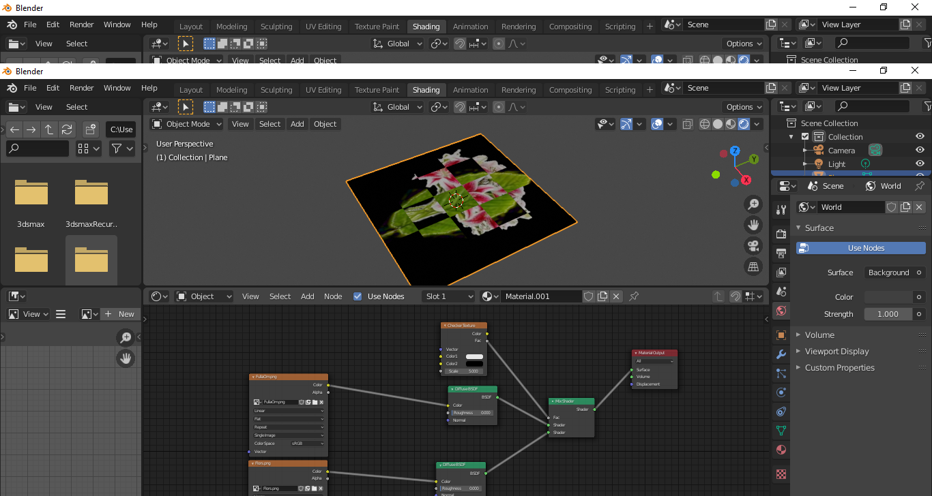Open Render properties tab in Properties editor

click(x=781, y=234)
